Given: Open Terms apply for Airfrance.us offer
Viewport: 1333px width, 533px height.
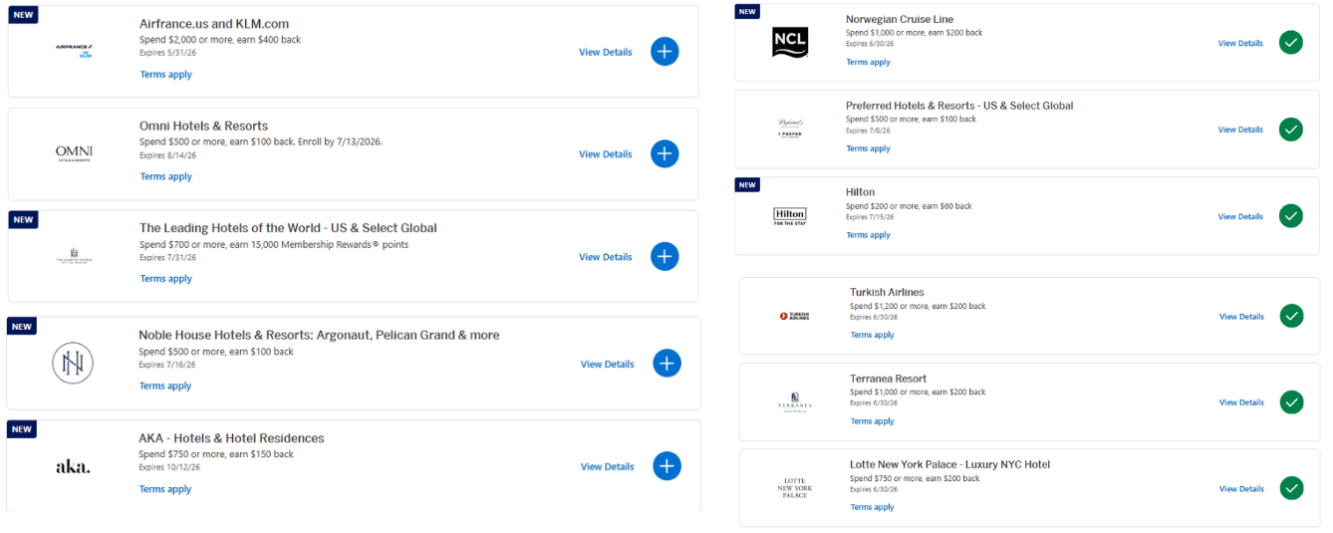Looking at the screenshot, I should [x=165, y=75].
